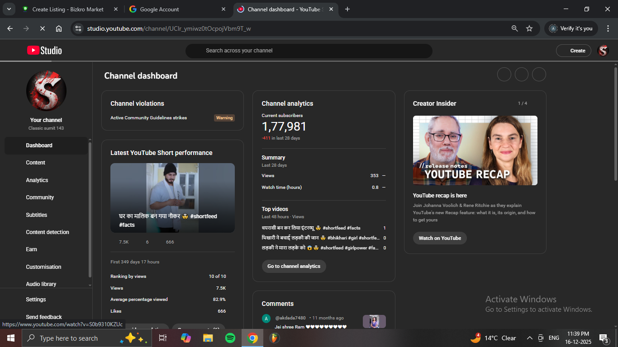Launch FL Studio from the taskbar

tap(274, 338)
